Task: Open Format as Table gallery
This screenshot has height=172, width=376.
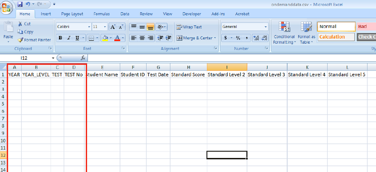Action: [306, 32]
